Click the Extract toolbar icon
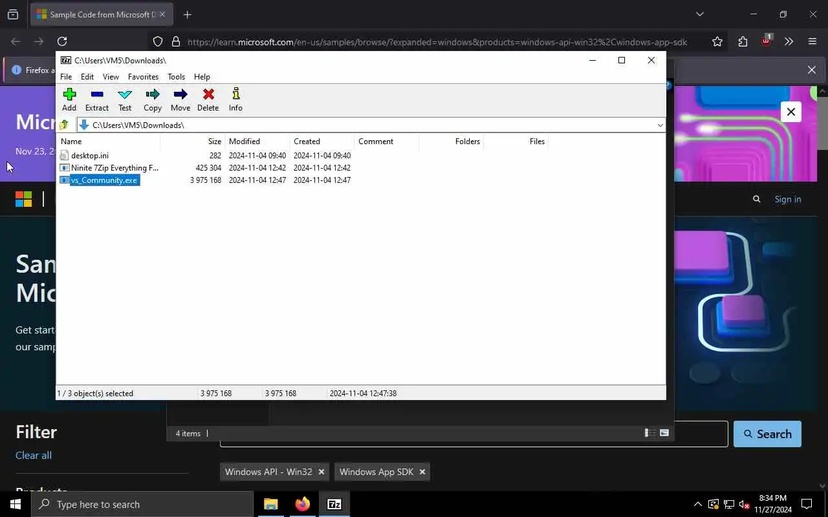Image resolution: width=828 pixels, height=517 pixels. [x=97, y=100]
